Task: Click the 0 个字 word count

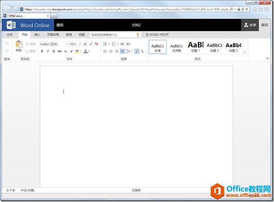Action: tap(11, 190)
